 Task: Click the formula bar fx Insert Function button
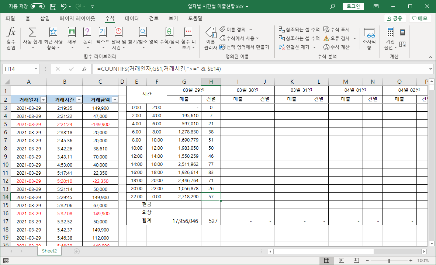[x=84, y=69]
